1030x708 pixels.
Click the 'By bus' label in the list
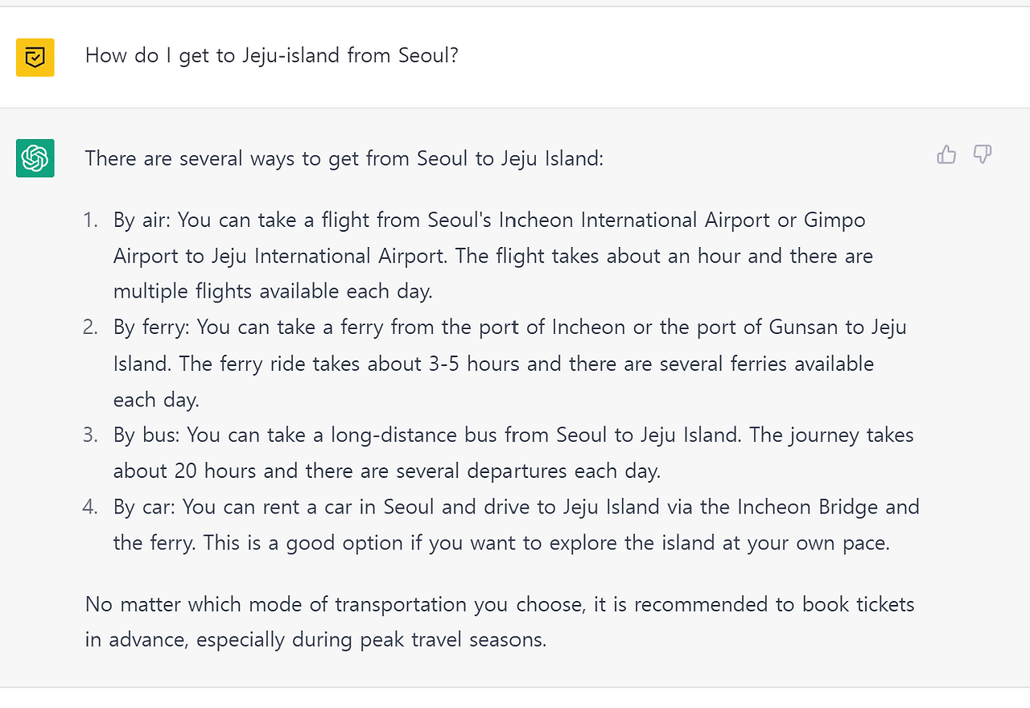[148, 435]
